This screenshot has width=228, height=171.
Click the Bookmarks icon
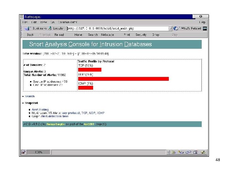coord(27,28)
